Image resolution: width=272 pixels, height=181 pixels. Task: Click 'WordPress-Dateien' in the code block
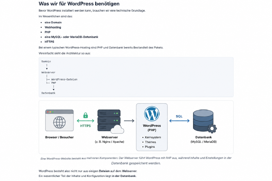coord(64,79)
